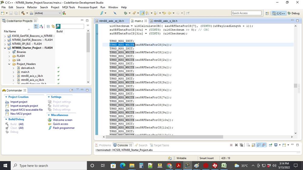Switch to the Debug perspective
This screenshot has height=170, width=303.
pyautogui.click(x=294, y=13)
